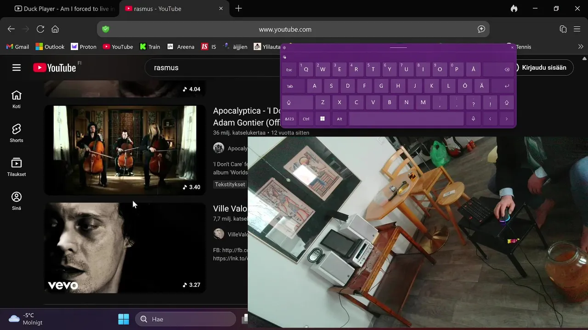Screen dimensions: 588x330
Task: Open the green privacy shield icon
Action: pos(106,29)
